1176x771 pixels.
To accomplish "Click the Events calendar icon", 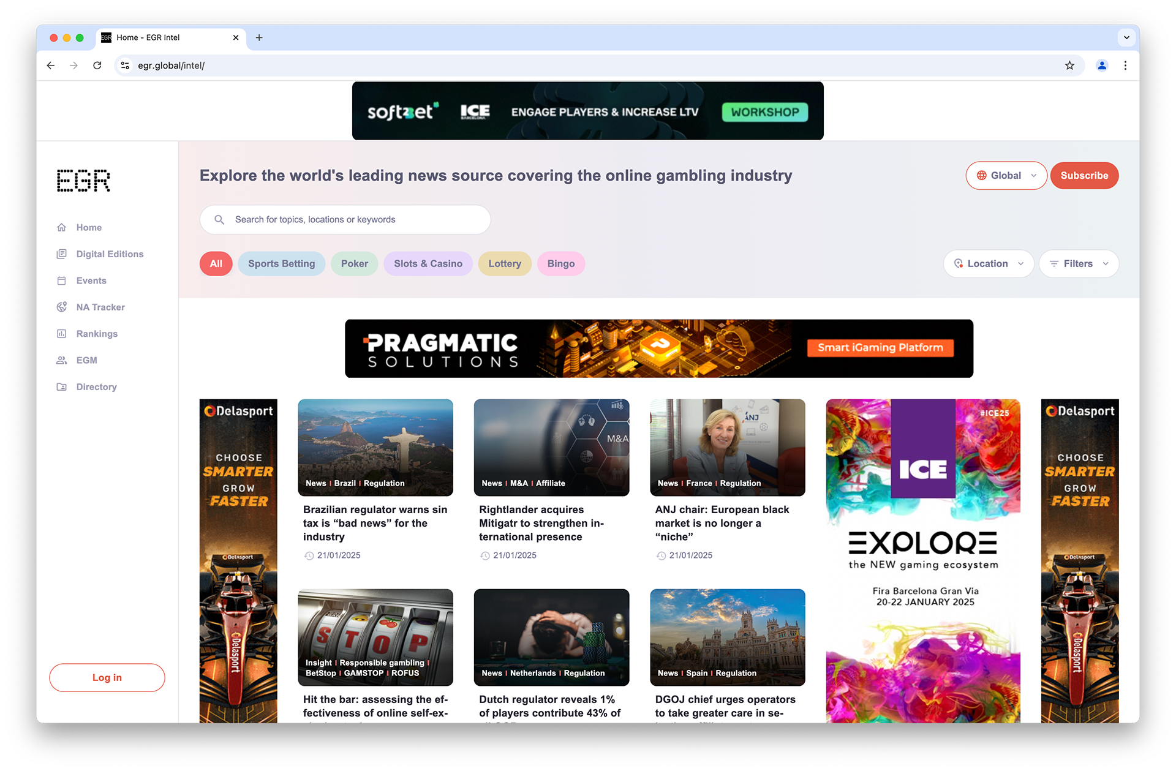I will click(x=62, y=280).
